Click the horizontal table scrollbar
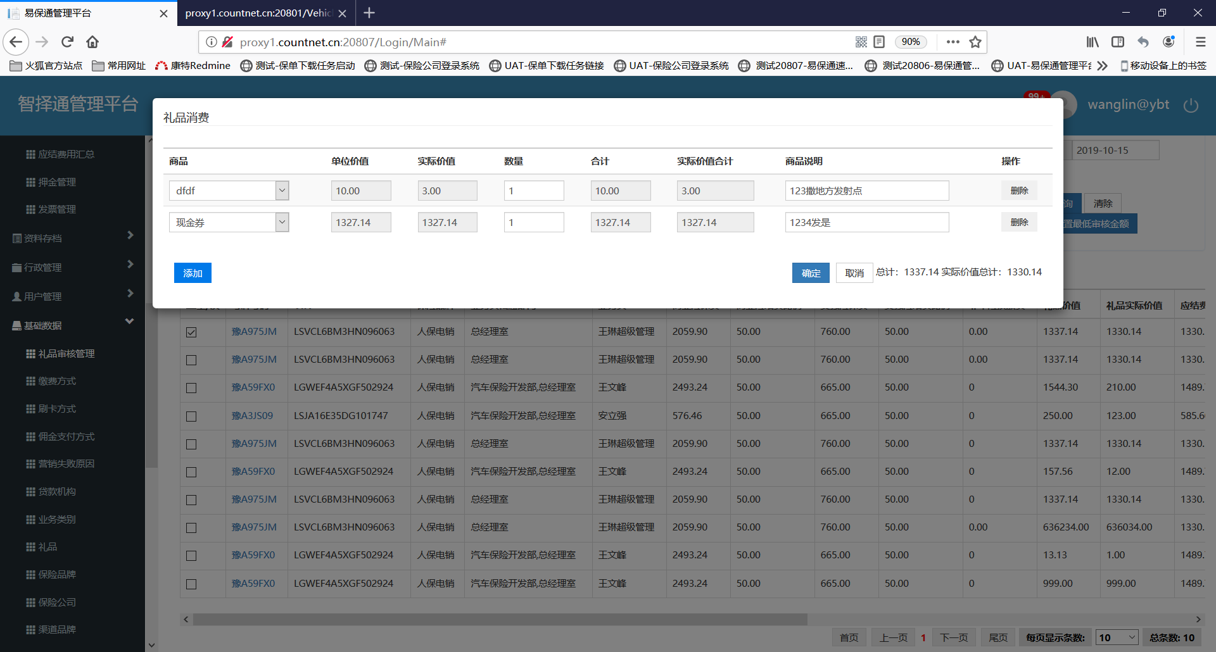Image resolution: width=1216 pixels, height=652 pixels. (500, 619)
